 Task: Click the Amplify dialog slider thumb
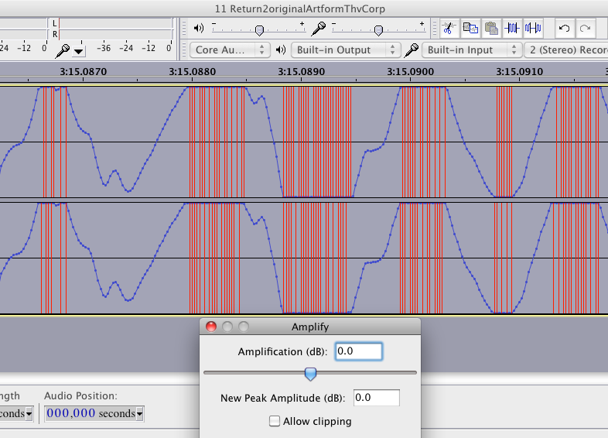point(310,374)
